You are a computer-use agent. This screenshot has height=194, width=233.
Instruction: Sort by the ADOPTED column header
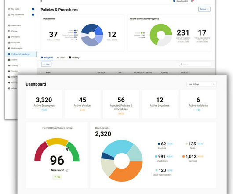(164, 73)
